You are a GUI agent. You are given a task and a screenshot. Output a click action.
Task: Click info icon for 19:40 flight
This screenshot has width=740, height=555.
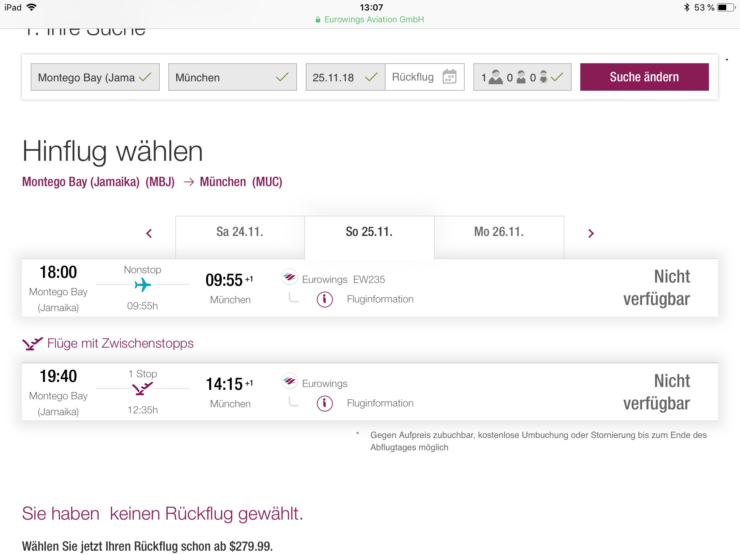coord(324,403)
